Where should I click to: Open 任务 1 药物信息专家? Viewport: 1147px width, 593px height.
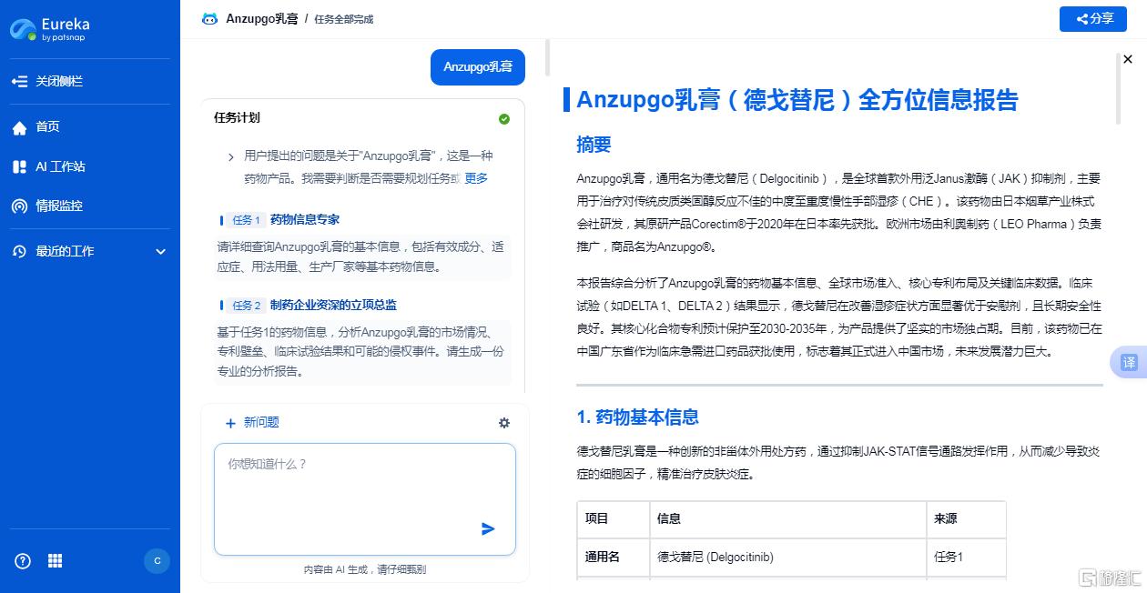click(x=281, y=219)
